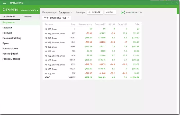Click total EV value $861.09
This screenshot has height=115, width=180.
click(x=102, y=77)
